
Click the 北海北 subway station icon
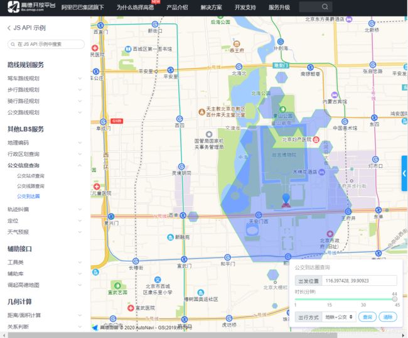[x=239, y=67]
